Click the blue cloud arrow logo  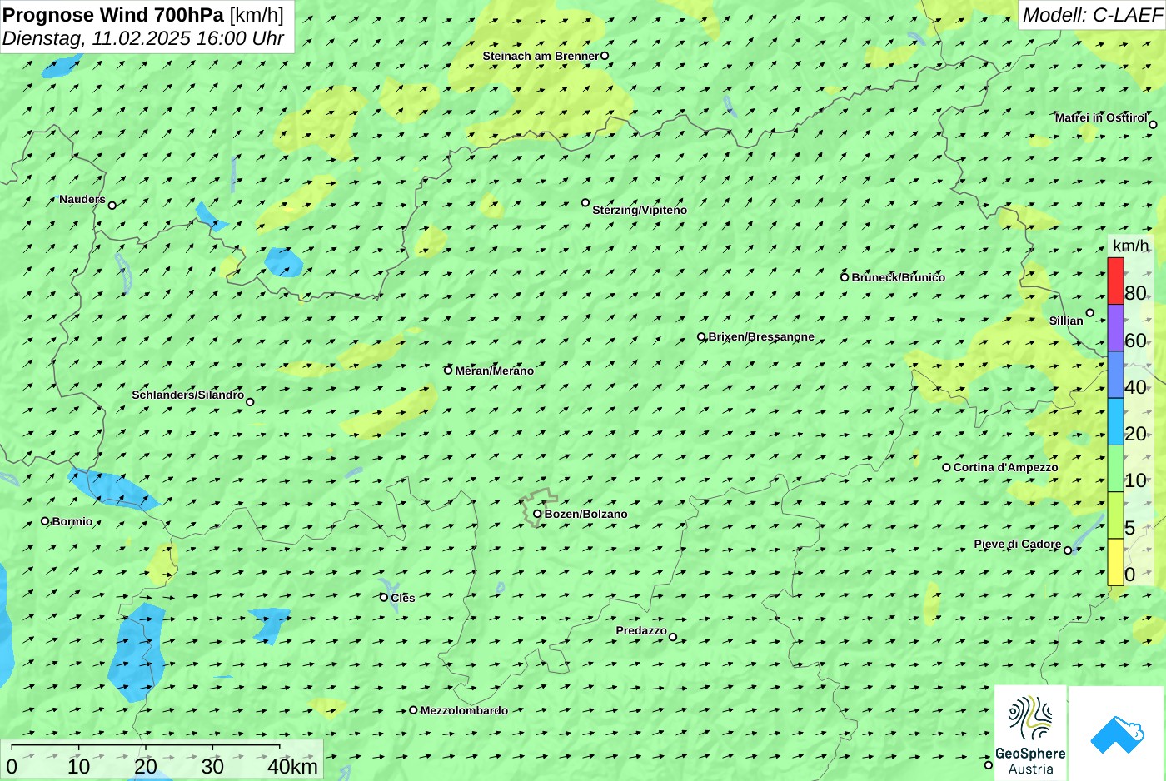(x=1117, y=734)
